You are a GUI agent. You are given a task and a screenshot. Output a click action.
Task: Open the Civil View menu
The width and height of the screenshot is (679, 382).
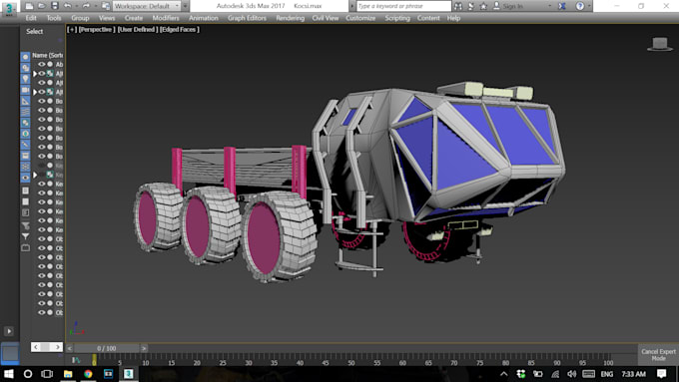[326, 18]
